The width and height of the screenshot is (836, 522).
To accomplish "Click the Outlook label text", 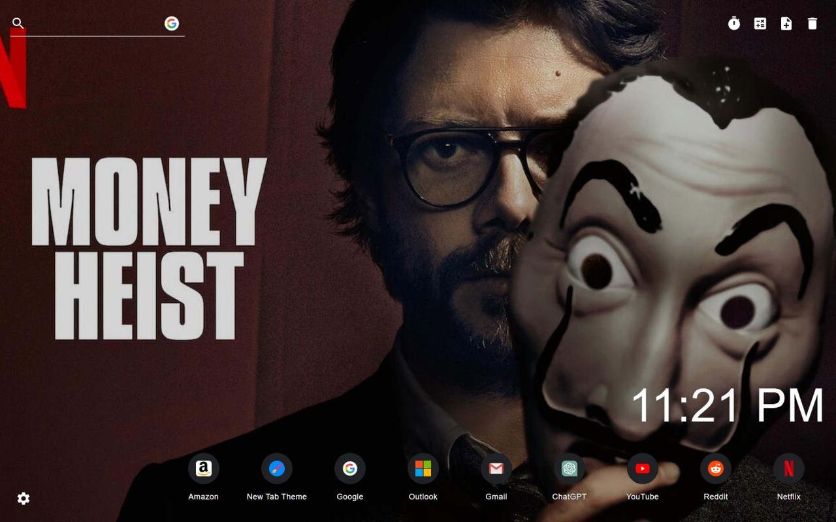I will pyautogui.click(x=423, y=497).
